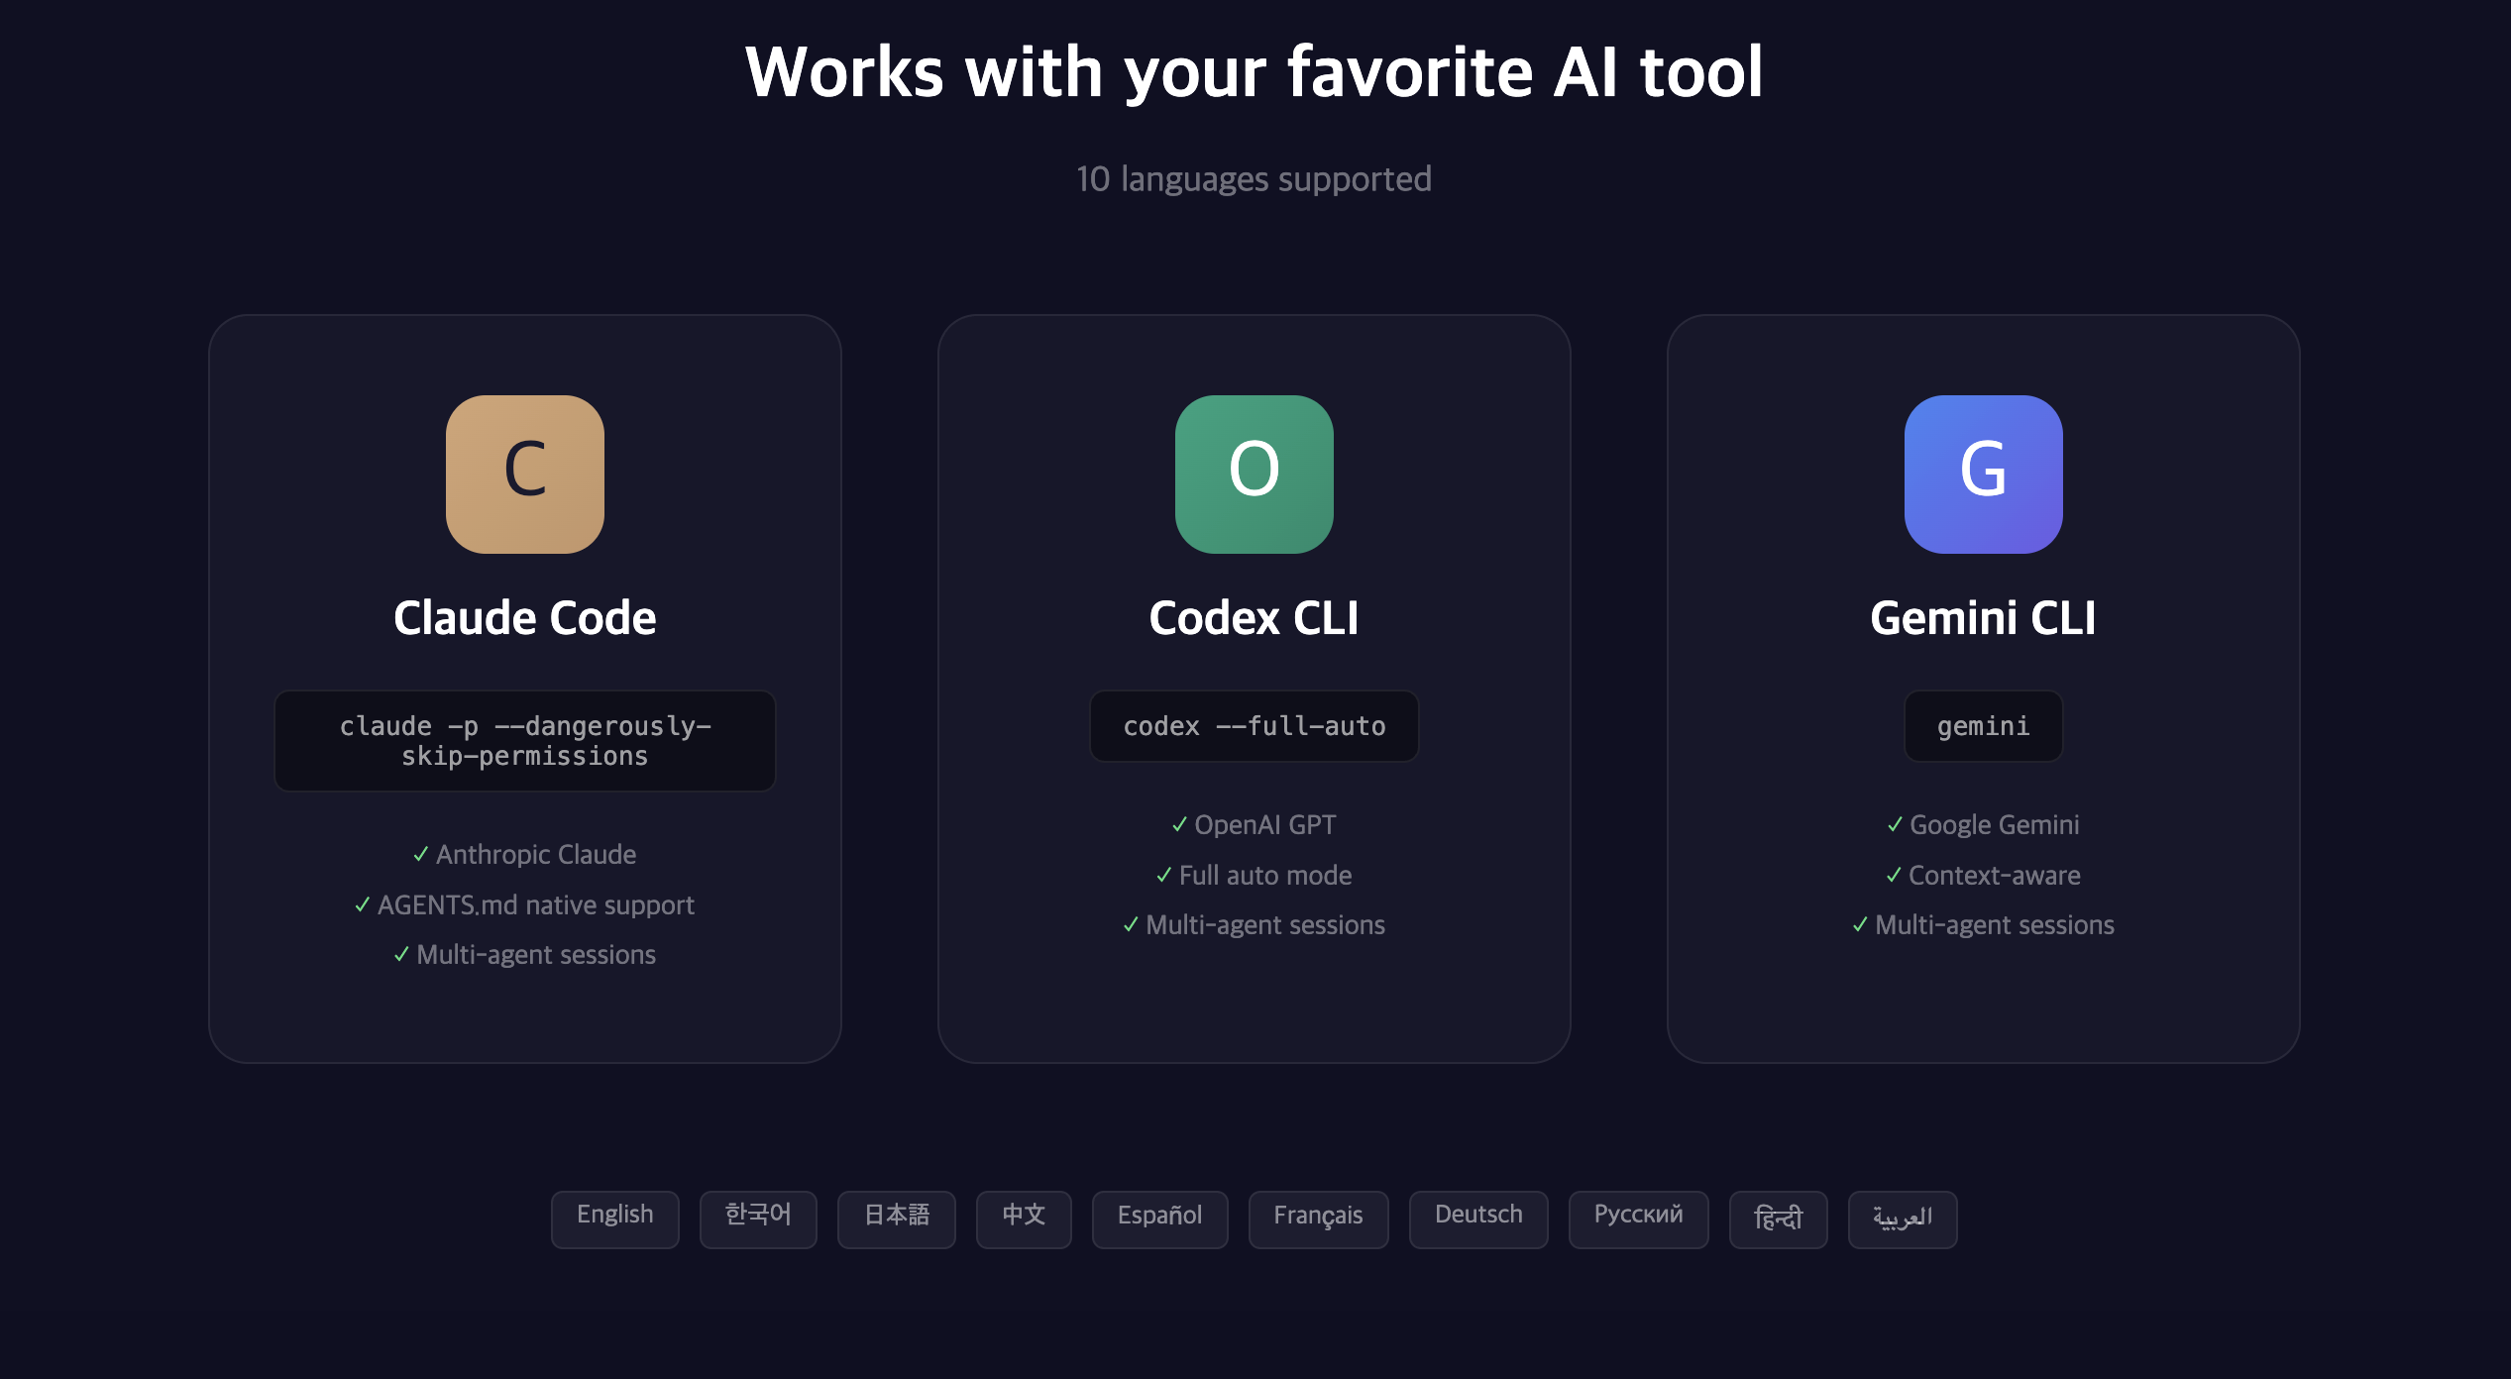Screen dimensions: 2511x1379
Task: Click the codex --full-auto command snippet
Action: tap(1254, 725)
